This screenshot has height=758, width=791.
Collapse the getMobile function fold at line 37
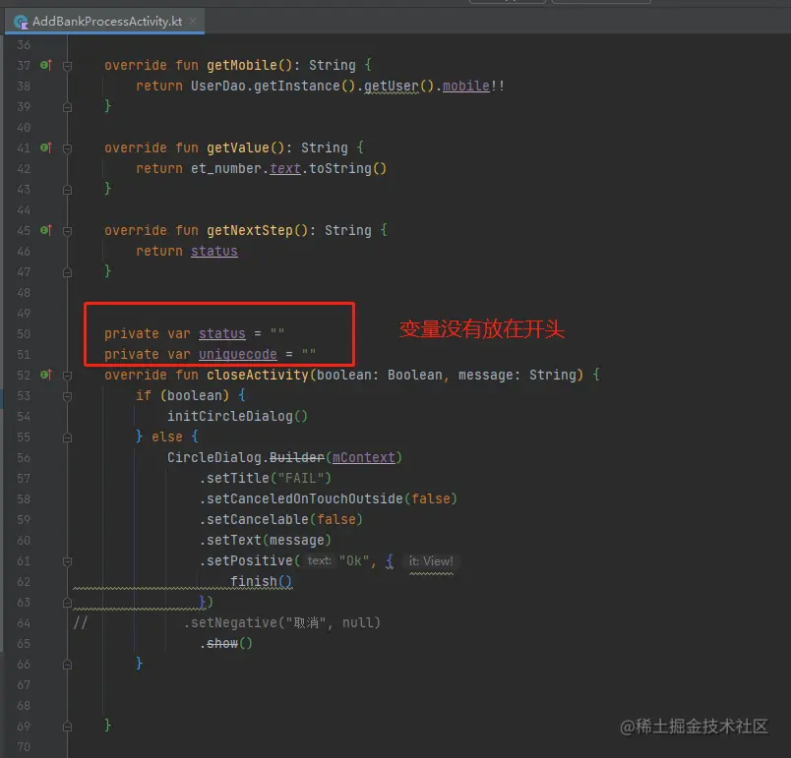point(67,66)
